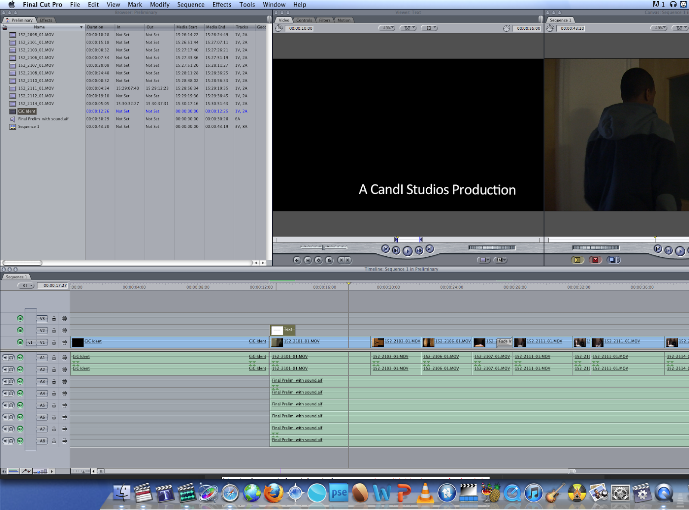Image resolution: width=689 pixels, height=510 pixels.
Task: Open Viewer view mode pop-up menu
Action: (x=428, y=28)
